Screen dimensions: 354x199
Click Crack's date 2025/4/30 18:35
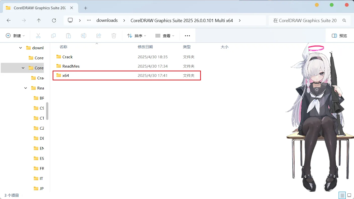click(153, 57)
